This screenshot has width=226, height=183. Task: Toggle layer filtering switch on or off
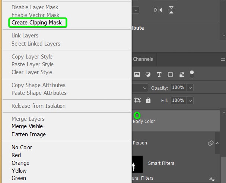[192, 74]
